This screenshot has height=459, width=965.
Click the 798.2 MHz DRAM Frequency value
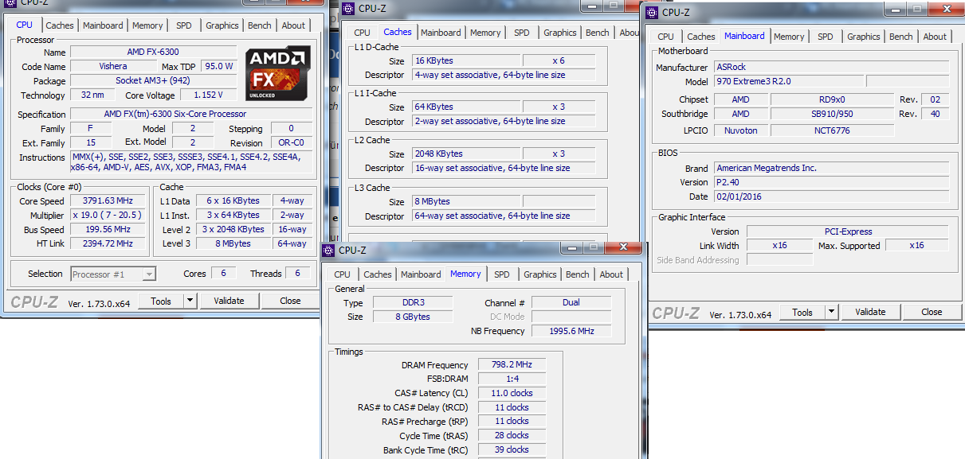pyautogui.click(x=512, y=364)
